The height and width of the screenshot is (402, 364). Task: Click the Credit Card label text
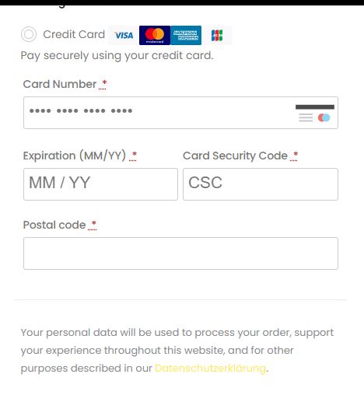74,34
